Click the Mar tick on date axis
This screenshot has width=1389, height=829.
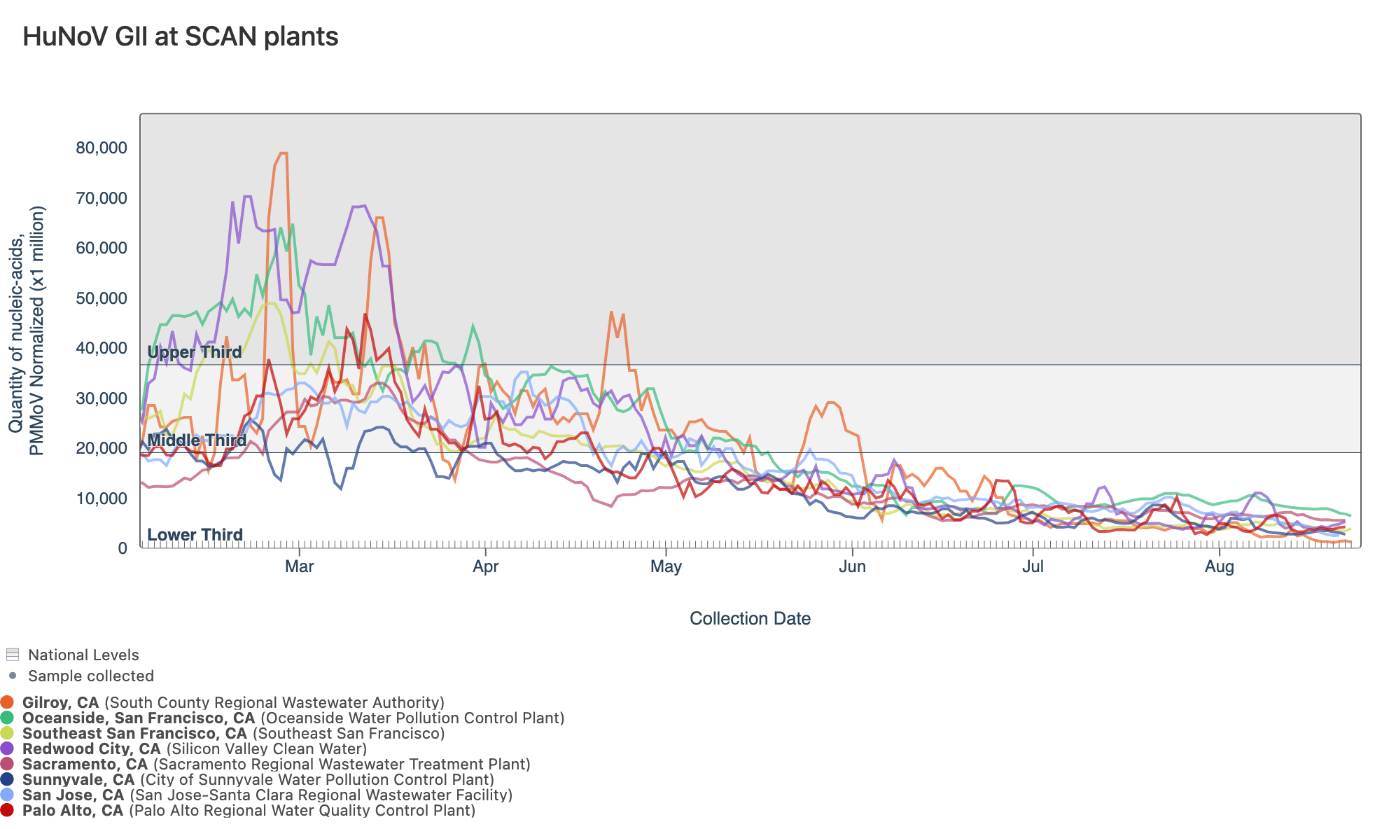pos(299,566)
